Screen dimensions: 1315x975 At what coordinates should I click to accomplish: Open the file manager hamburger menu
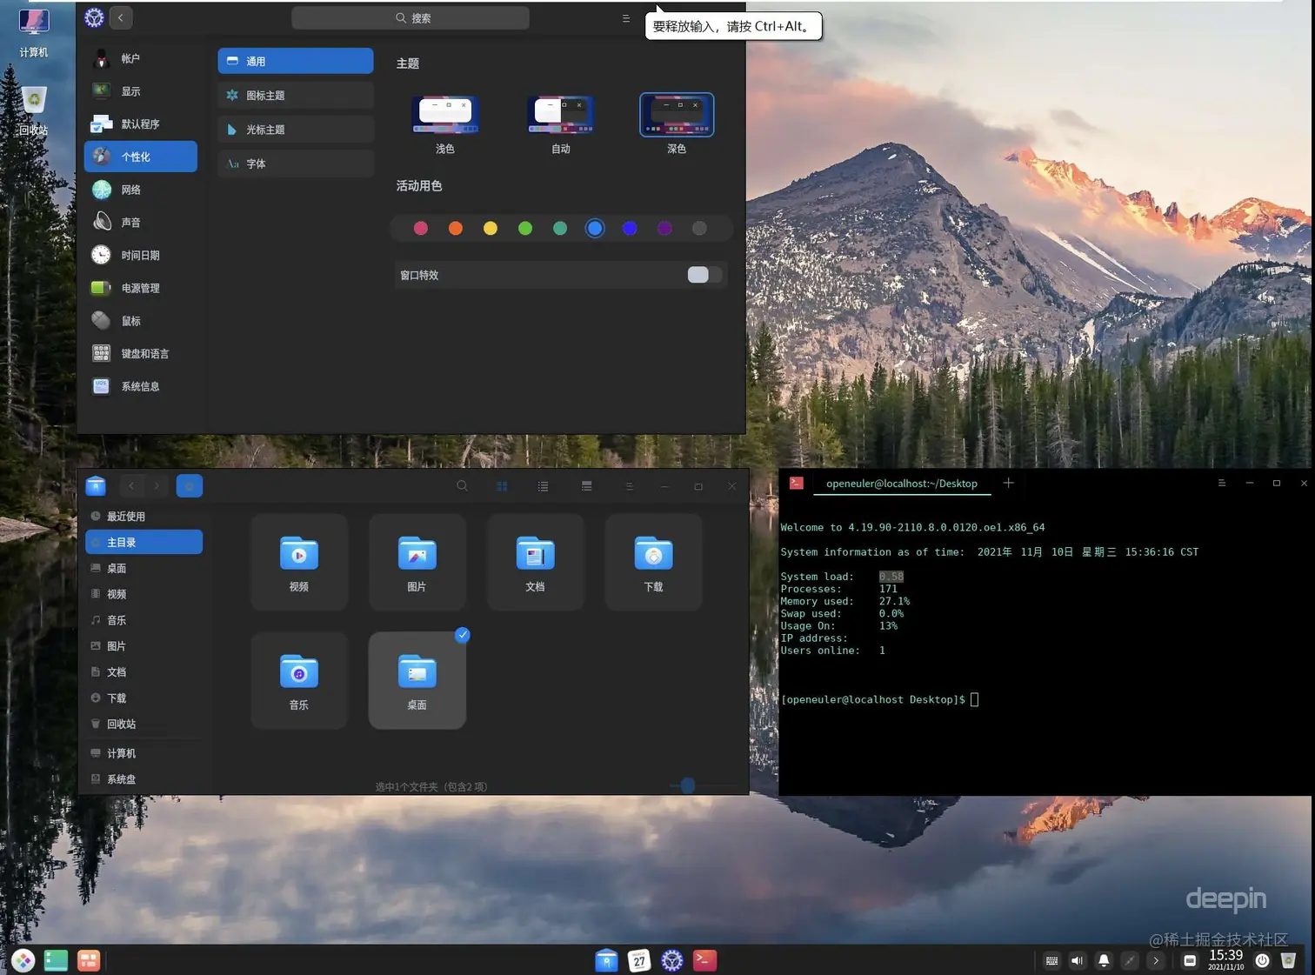pyautogui.click(x=629, y=486)
